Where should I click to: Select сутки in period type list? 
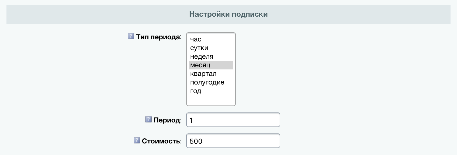click(x=211, y=48)
